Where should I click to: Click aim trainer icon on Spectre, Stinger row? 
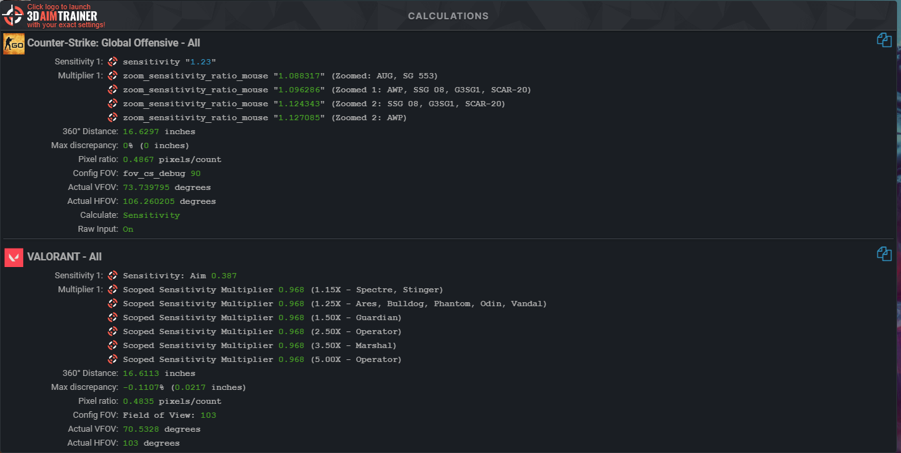[113, 290]
